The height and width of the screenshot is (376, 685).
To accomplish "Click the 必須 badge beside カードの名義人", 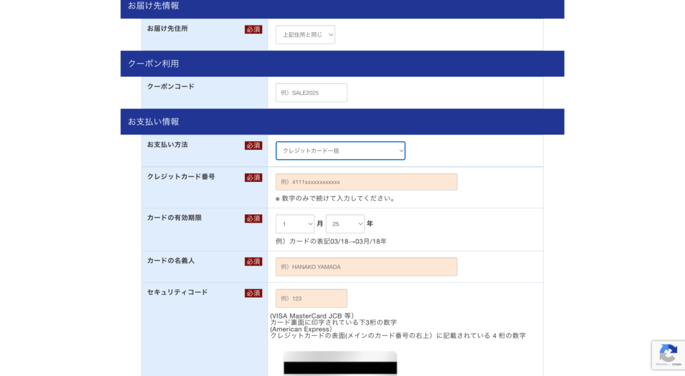I will tap(253, 262).
